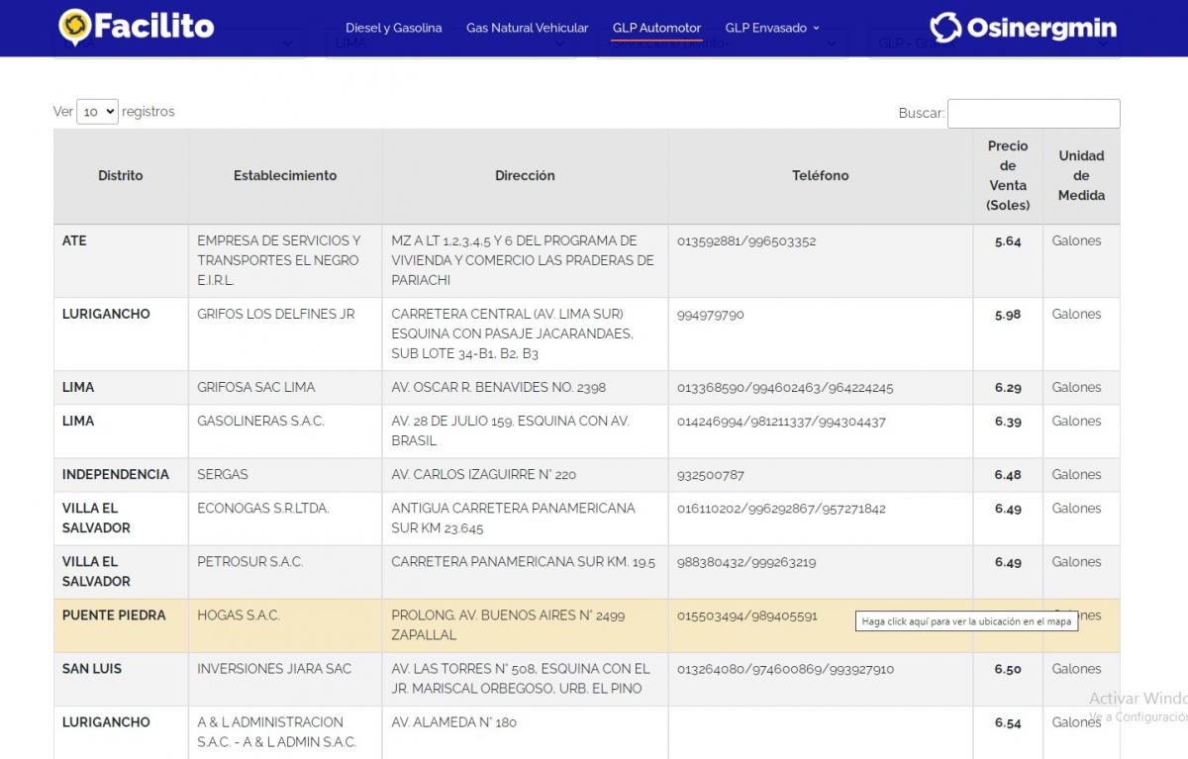This screenshot has height=759, width=1188.
Task: Sort table by Dirección column header
Action: point(525,176)
